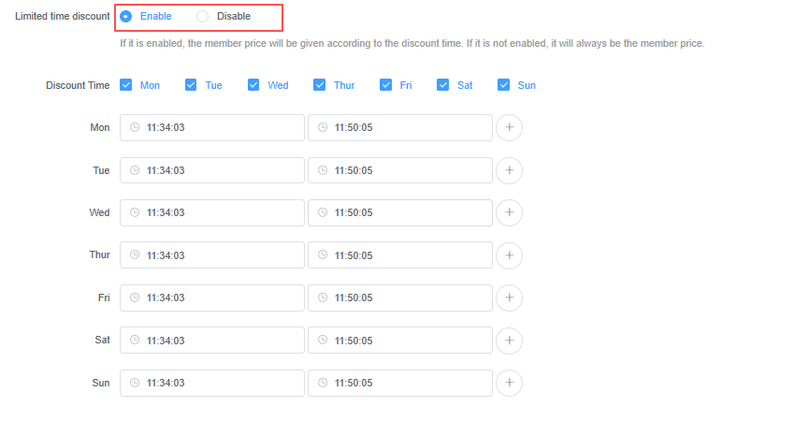Add another time range for Thur
The width and height of the screenshot is (794, 421).
click(509, 255)
